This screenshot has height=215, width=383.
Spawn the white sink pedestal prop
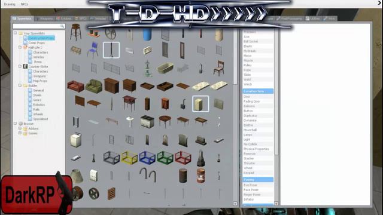[129, 122]
